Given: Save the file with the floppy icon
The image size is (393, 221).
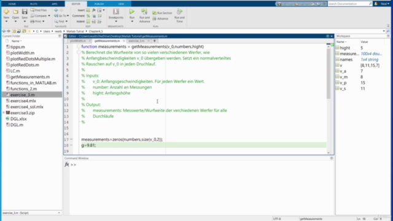Looking at the screenshot, I should click(25, 12).
